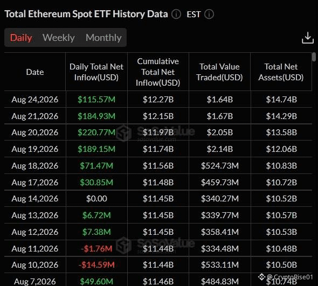This screenshot has height=286, width=318.
Task: Click the $220.77M inflow value on Aug 20
Action: [96, 132]
